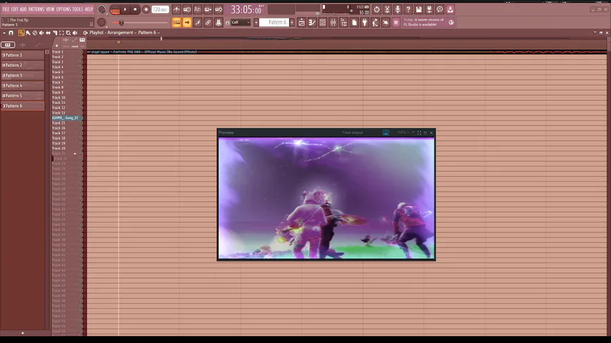
Task: Open the ADD menu
Action: click(x=23, y=9)
